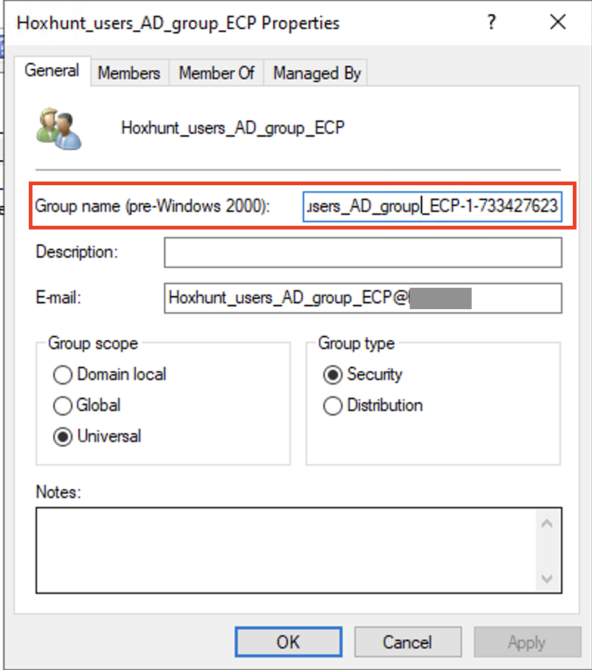Click the Cancel button
Viewport: 592px width, 670px height.
(407, 642)
